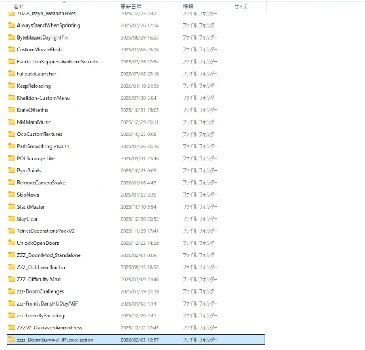Select the KeepReloading folder icon
The image size is (365, 350).
pyautogui.click(x=11, y=86)
